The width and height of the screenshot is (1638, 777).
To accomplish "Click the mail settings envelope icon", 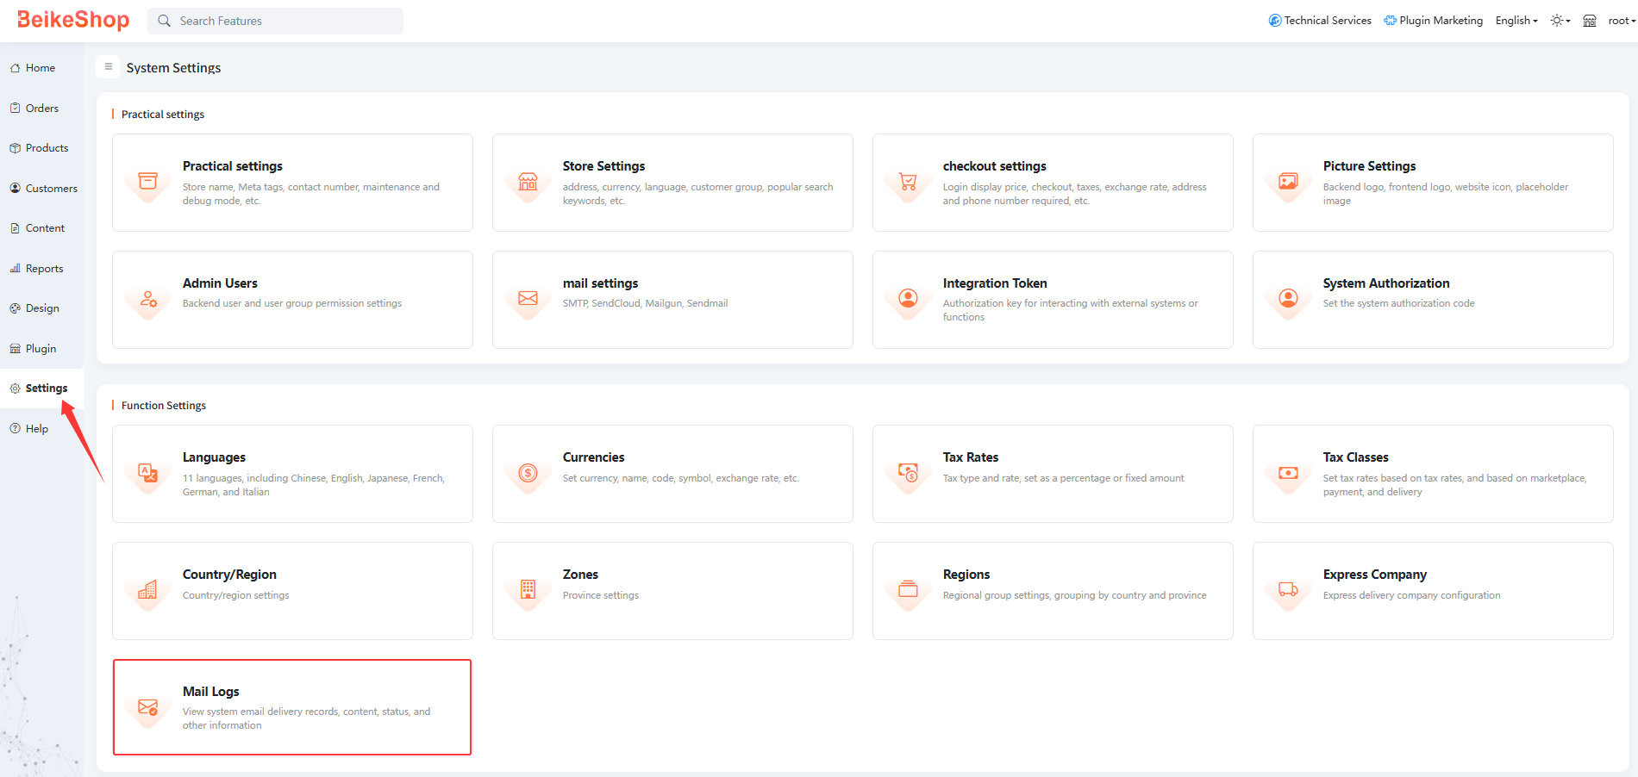I will click(528, 299).
